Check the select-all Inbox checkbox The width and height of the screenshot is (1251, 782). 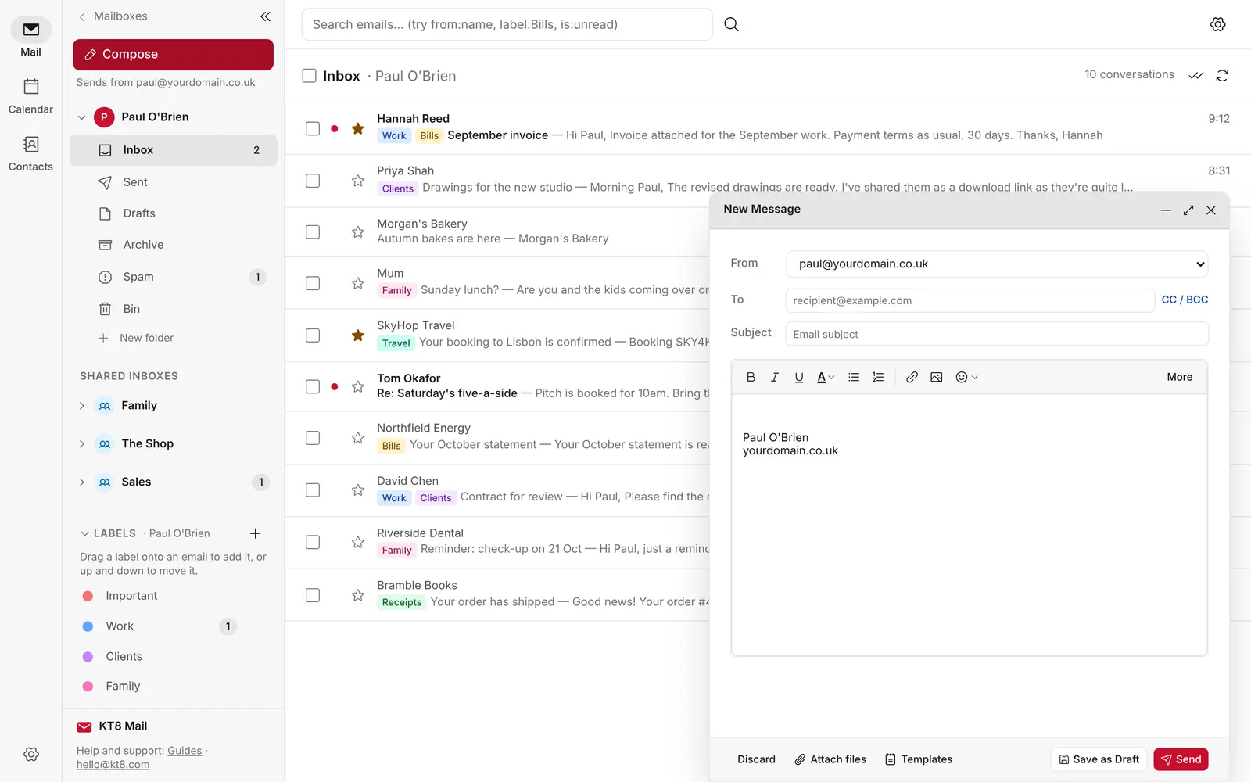point(310,75)
